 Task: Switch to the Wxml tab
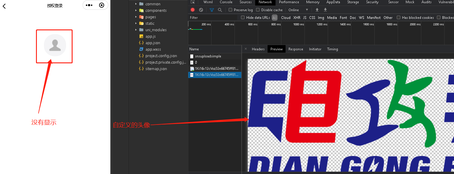[x=208, y=2]
